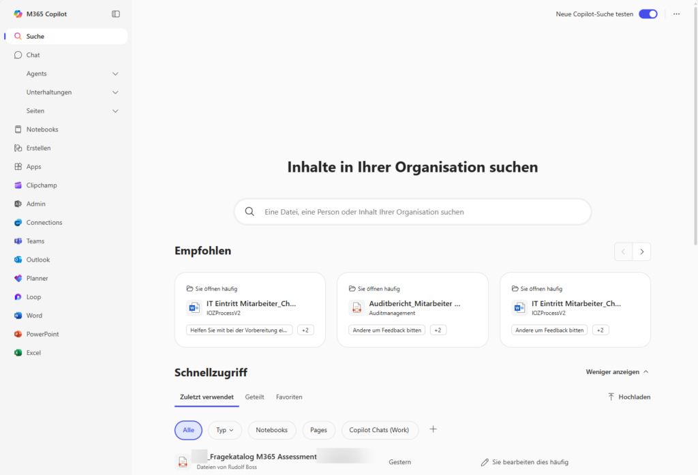Expand the Agents section chevron

point(115,74)
